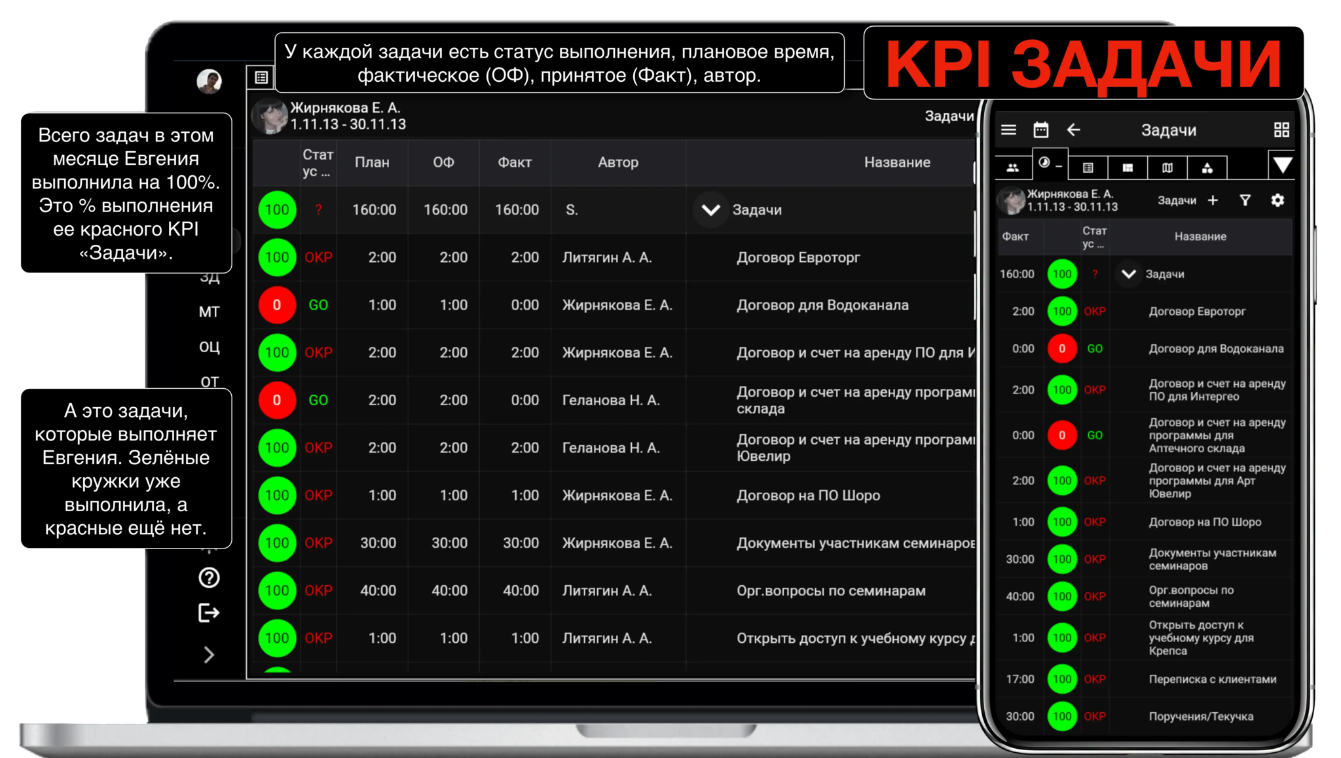Go back using the phone arrow icon
Viewport: 1341px width, 758px height.
1073,130
